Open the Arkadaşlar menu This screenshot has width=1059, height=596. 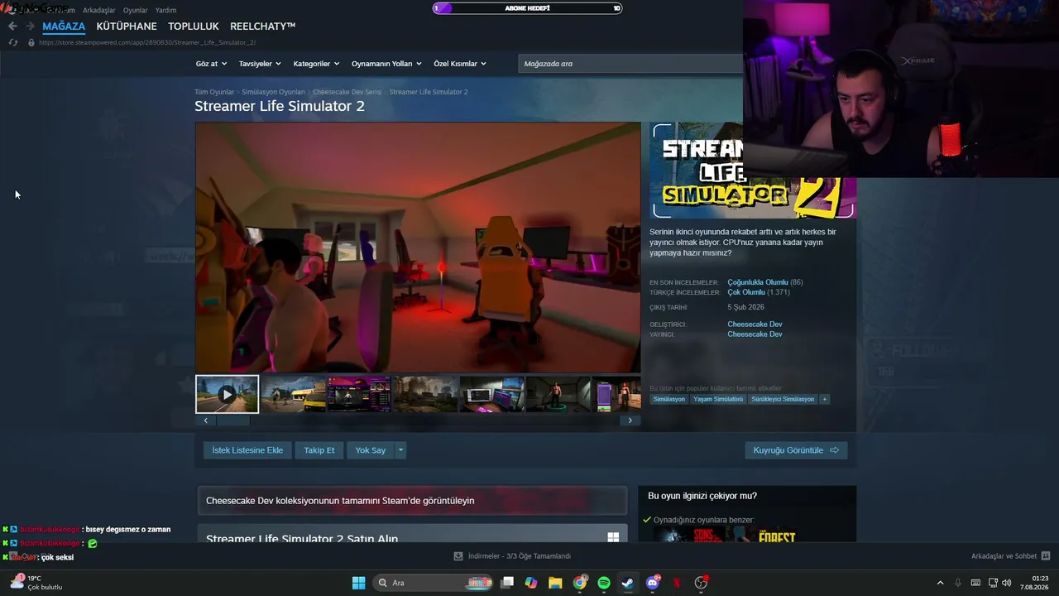click(98, 11)
